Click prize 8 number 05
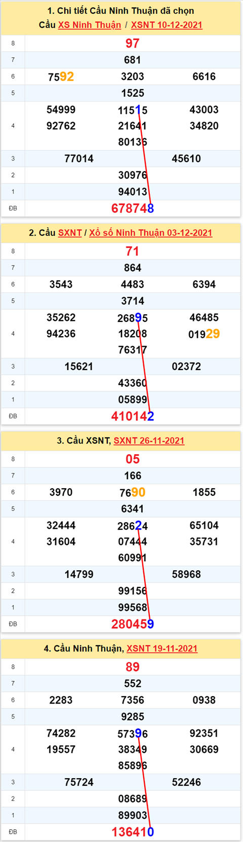Image resolution: width=243 pixels, height=842 pixels. point(133,459)
